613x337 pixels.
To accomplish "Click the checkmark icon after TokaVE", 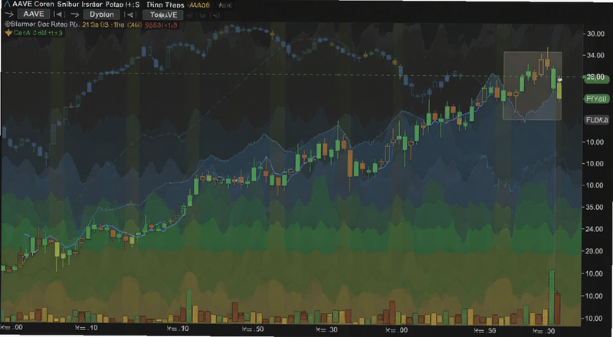I will point(190,15).
